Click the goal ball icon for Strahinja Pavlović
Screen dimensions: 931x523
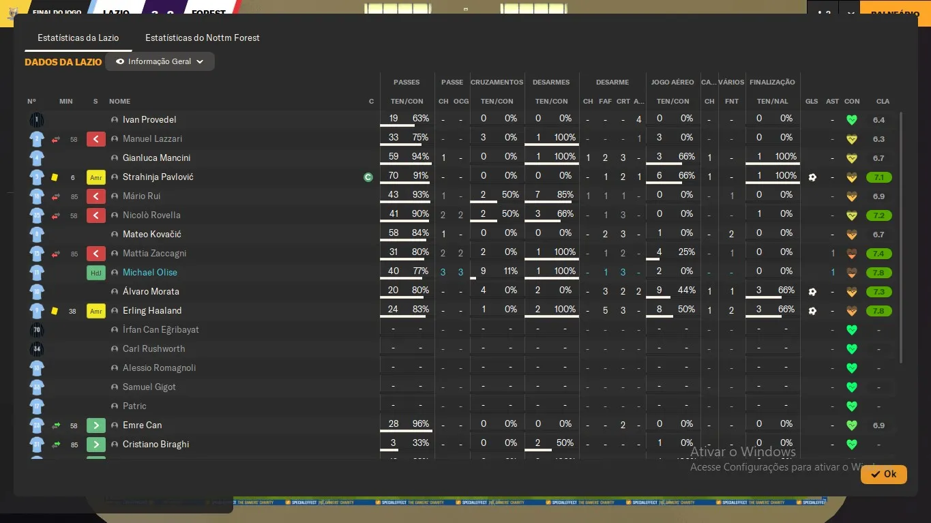(812, 177)
